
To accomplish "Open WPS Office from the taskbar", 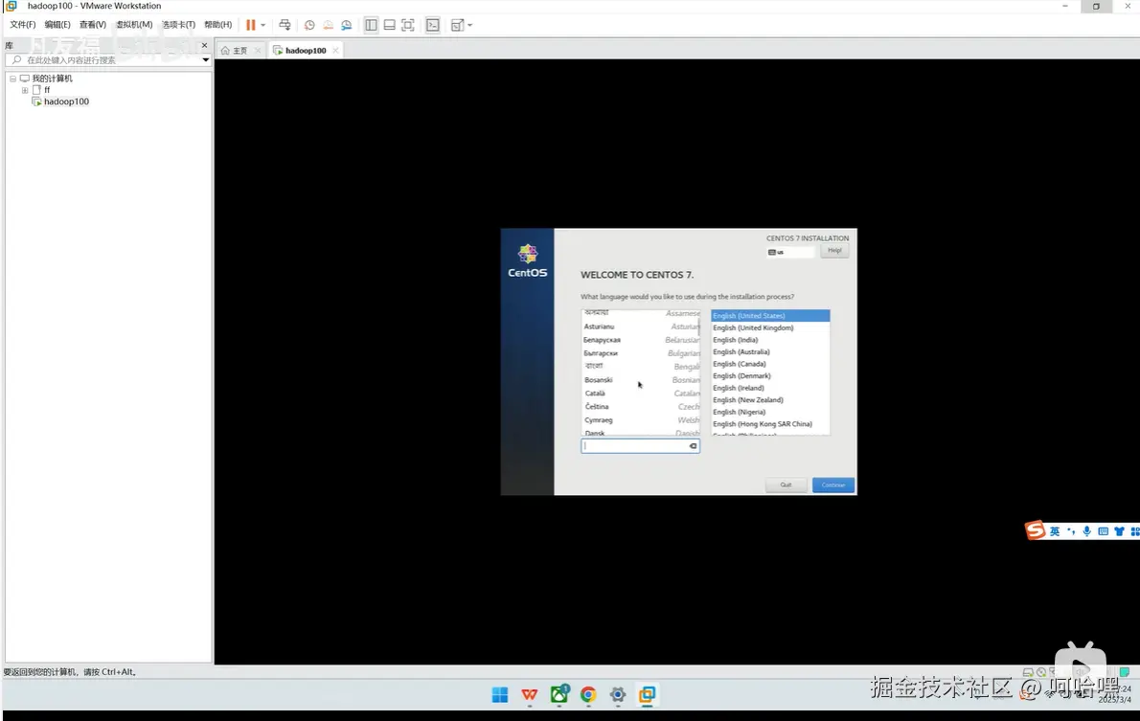I will (x=529, y=695).
